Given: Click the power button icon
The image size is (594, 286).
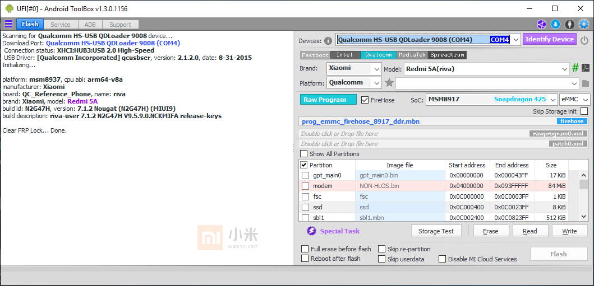Looking at the screenshot, I should (584, 40).
